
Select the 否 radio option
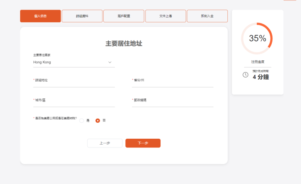pyautogui.click(x=98, y=121)
